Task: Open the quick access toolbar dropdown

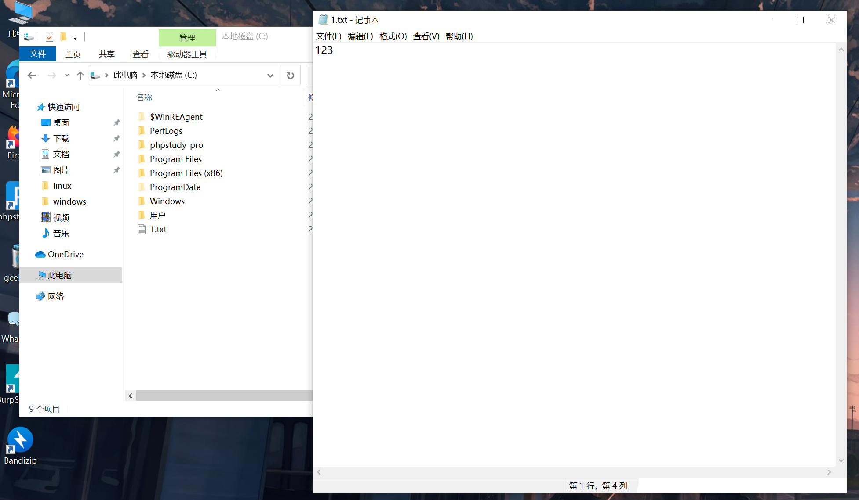Action: [x=75, y=38]
